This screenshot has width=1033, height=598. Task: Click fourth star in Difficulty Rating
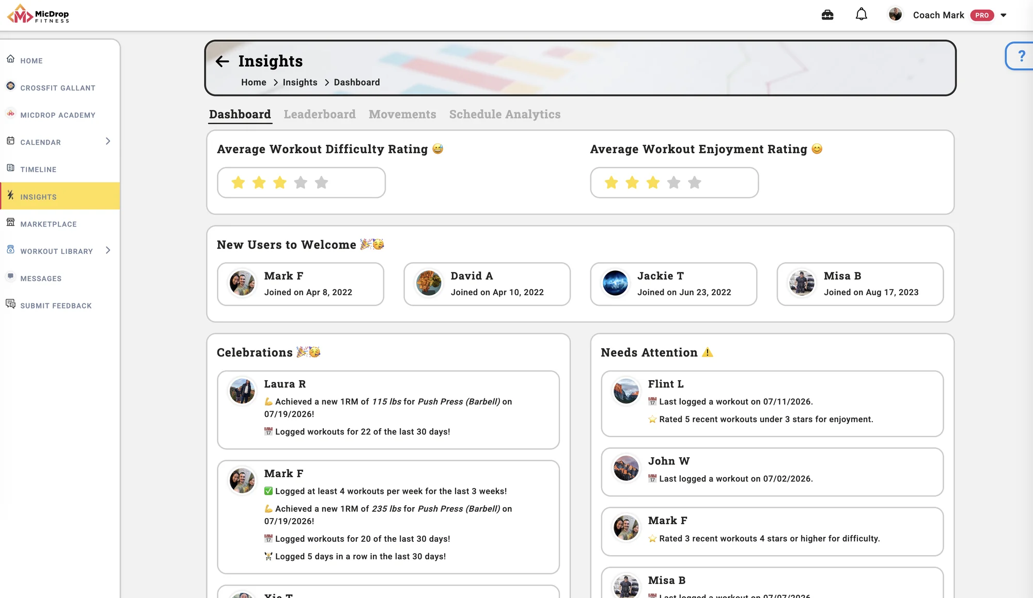coord(301,182)
